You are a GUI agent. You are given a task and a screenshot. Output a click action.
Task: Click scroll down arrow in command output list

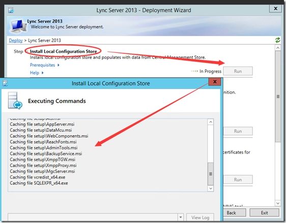pos(211,188)
